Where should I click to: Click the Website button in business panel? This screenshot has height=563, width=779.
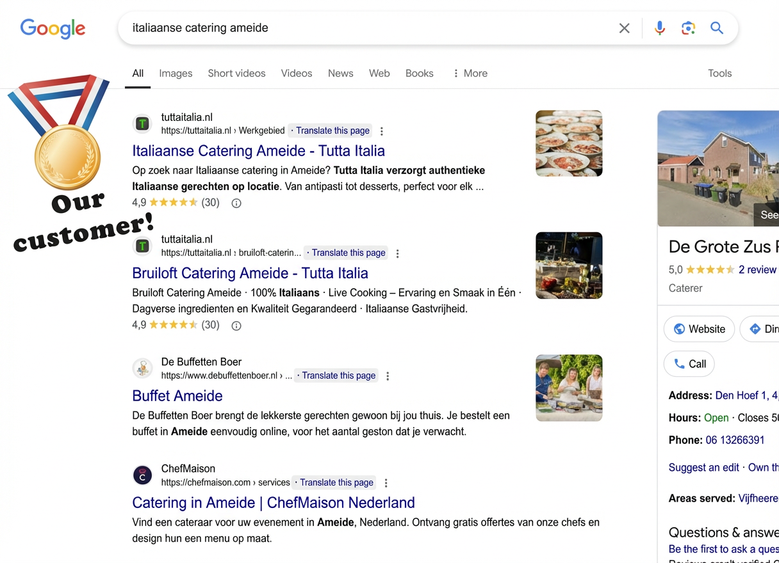click(699, 329)
